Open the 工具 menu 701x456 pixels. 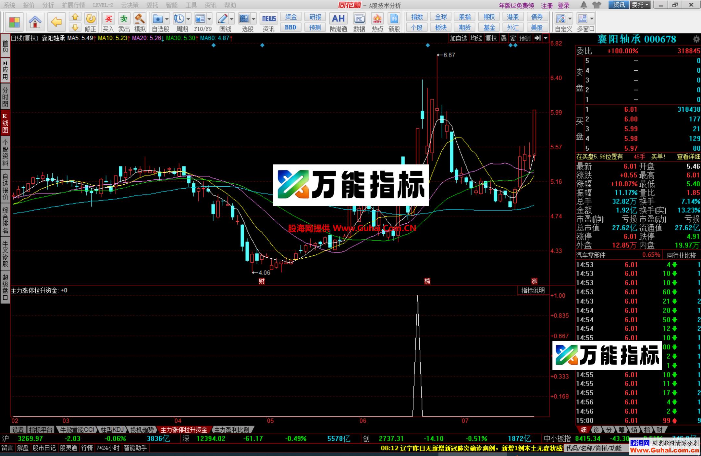[x=191, y=5]
